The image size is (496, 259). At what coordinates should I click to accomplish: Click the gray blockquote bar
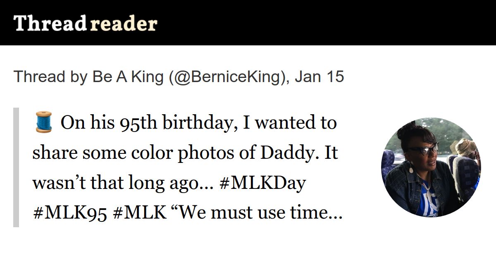coord(16,167)
